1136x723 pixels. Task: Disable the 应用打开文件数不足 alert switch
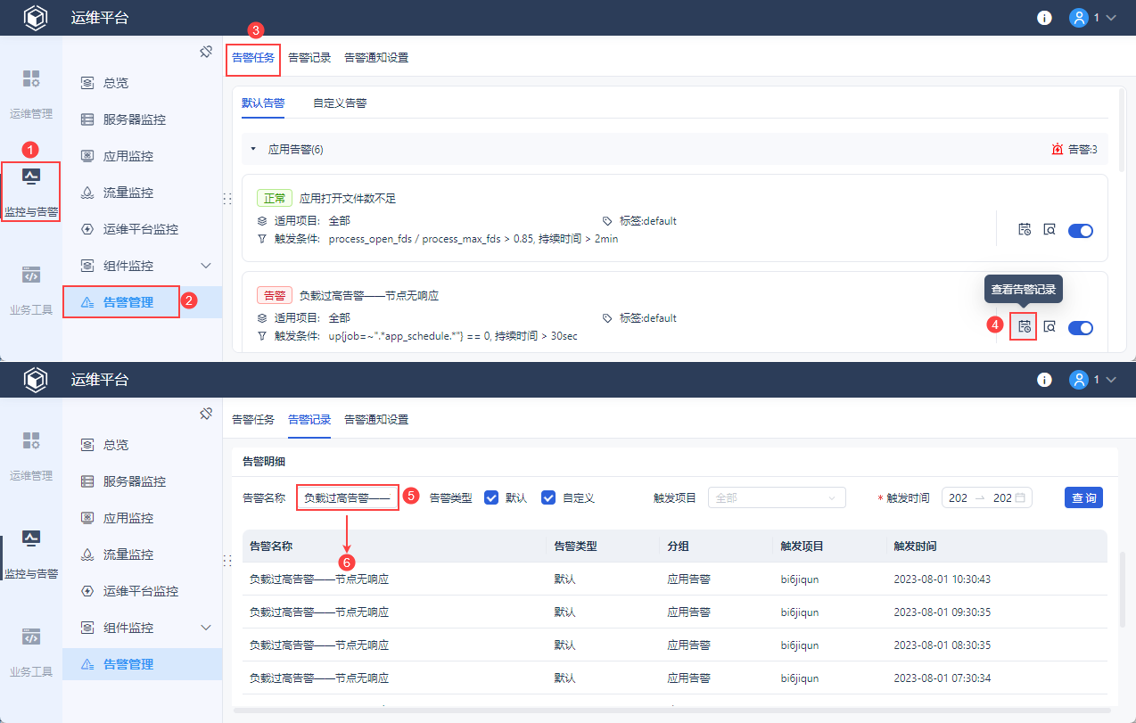(x=1080, y=230)
